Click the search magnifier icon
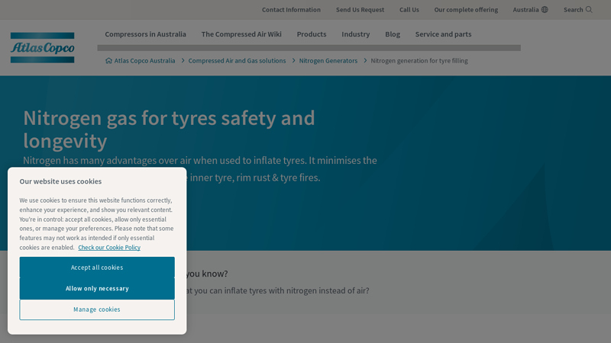Screen dimensions: 611x343 pyautogui.click(x=589, y=10)
